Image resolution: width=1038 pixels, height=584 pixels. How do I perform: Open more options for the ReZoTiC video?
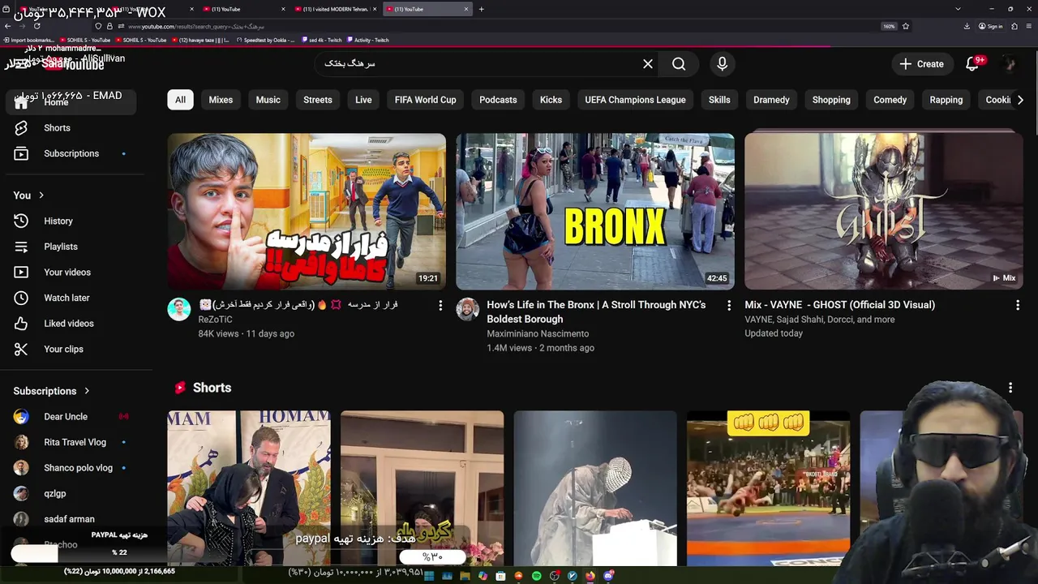(440, 306)
